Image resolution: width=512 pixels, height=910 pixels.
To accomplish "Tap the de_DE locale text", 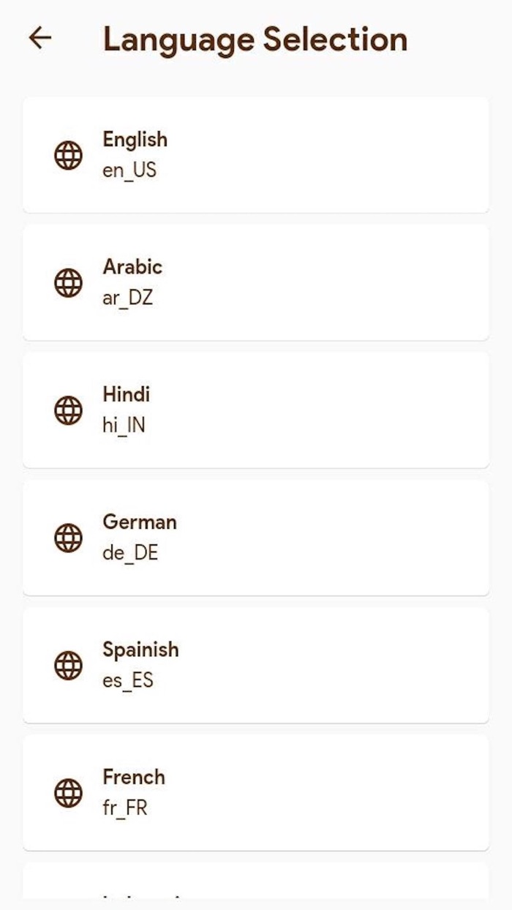I will tap(130, 553).
